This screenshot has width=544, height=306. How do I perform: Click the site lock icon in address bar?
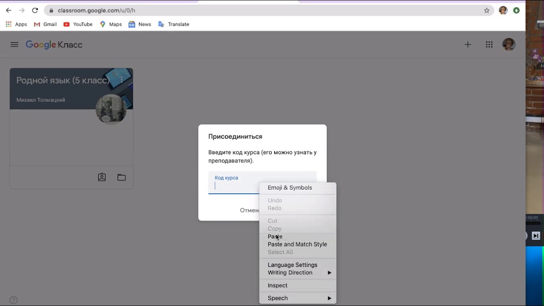51,11
